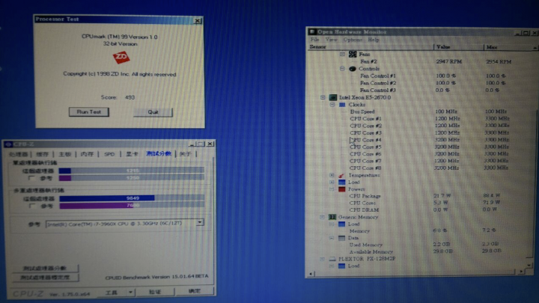Click the CPU-Z title bar icon
The height and width of the screenshot is (303, 539).
(8, 144)
